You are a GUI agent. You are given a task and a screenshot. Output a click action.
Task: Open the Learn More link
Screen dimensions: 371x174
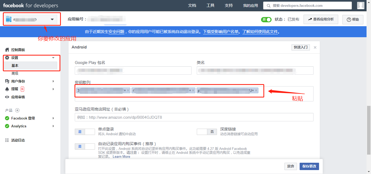[121, 156]
